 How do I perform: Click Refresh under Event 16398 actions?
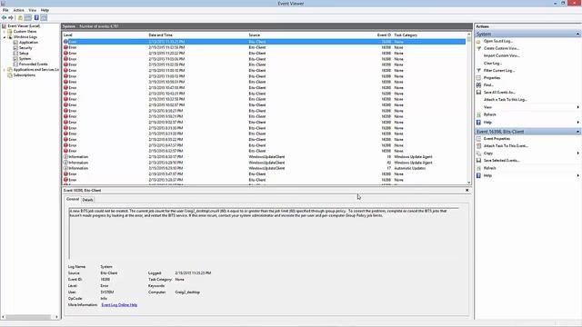pos(489,168)
